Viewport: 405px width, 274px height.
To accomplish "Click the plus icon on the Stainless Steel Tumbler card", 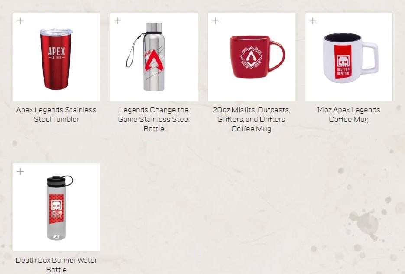I will [20, 21].
